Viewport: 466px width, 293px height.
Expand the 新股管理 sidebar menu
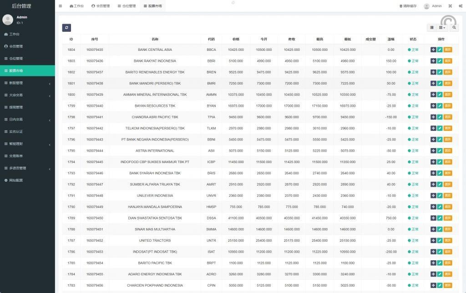pos(27,83)
